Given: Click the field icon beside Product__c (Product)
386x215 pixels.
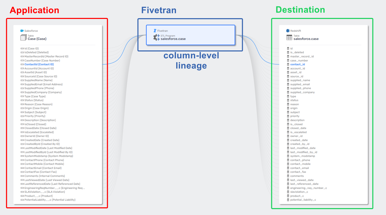Looking at the screenshot, I should click(22, 196).
